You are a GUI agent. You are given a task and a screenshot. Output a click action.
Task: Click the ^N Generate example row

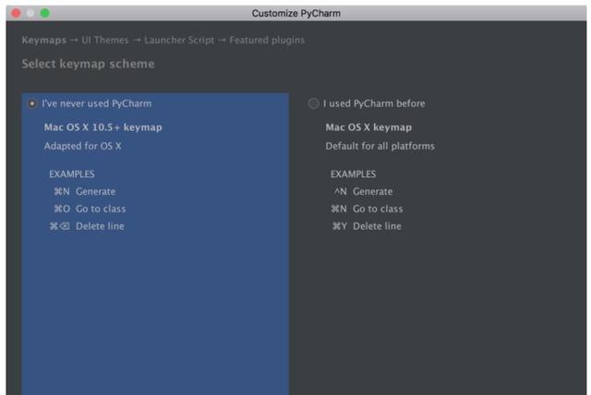pyautogui.click(x=363, y=191)
